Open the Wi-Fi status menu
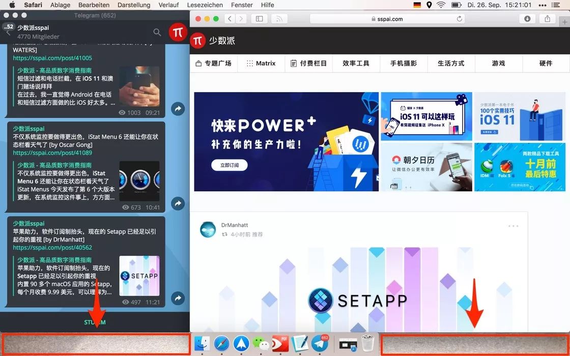The width and height of the screenshot is (570, 356). point(441,5)
